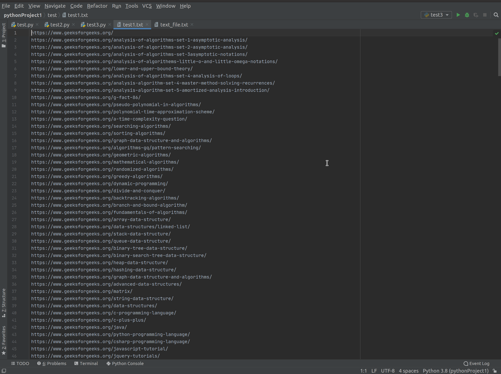This screenshot has width=501, height=374.
Task: Place the cursor on the g-fact-86 URL line
Action: coord(86,97)
